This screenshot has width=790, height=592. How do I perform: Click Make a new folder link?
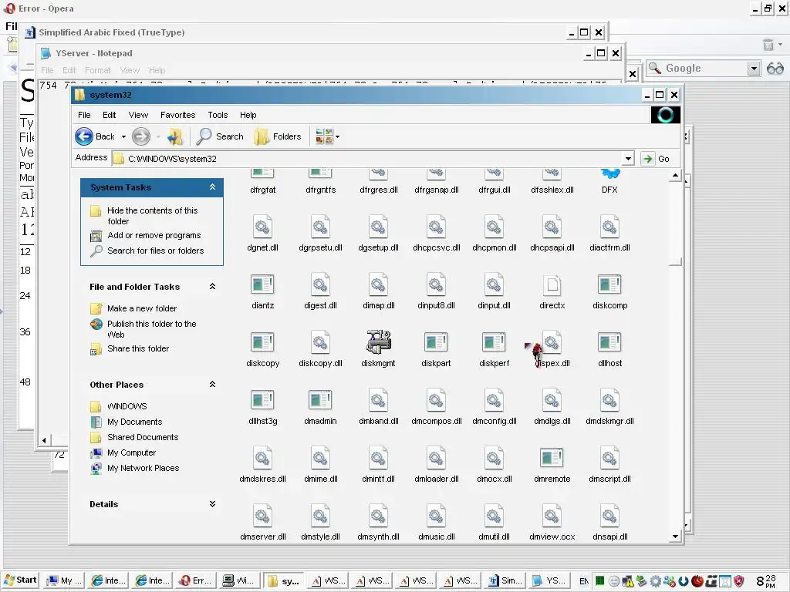[x=142, y=308]
